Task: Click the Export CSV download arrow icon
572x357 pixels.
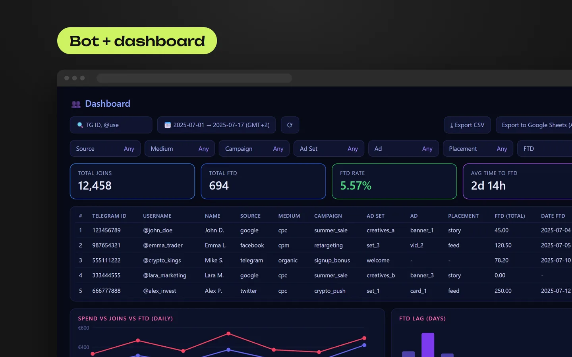Action: pyautogui.click(x=452, y=125)
